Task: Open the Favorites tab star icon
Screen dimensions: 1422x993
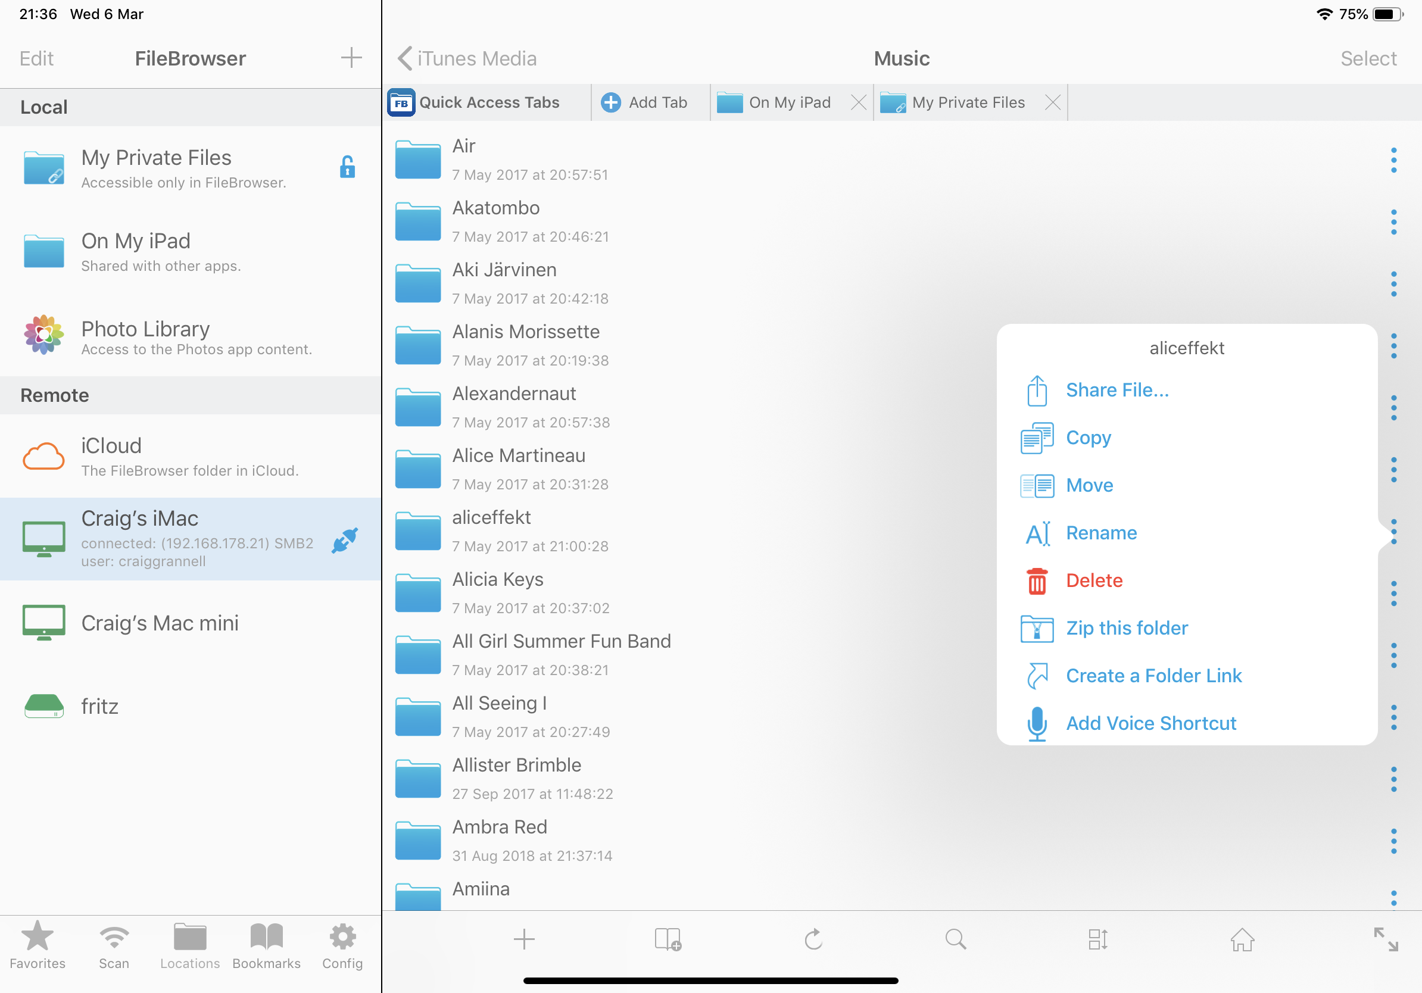Action: [x=37, y=936]
